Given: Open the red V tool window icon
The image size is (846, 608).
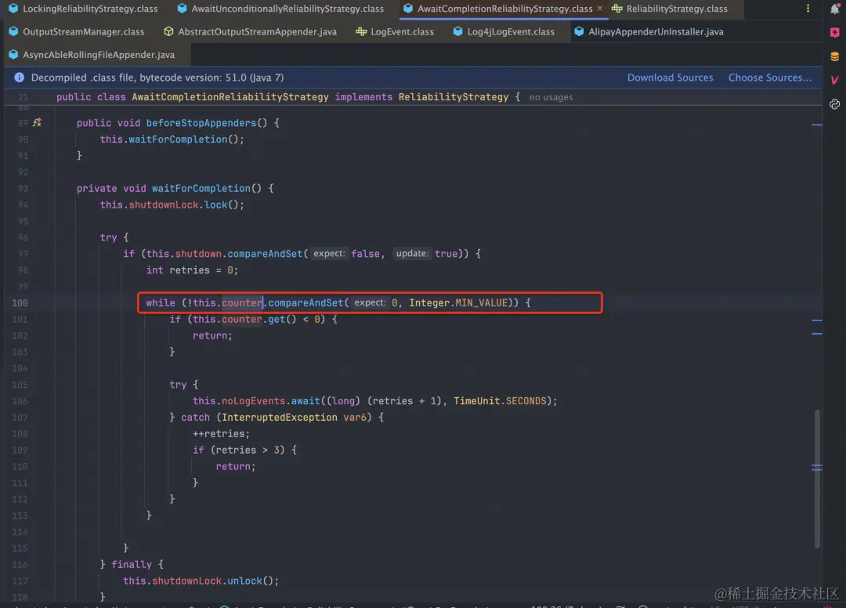Looking at the screenshot, I should tap(835, 80).
